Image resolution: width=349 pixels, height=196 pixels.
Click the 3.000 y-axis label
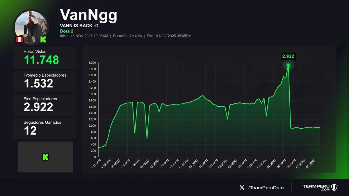(92, 63)
